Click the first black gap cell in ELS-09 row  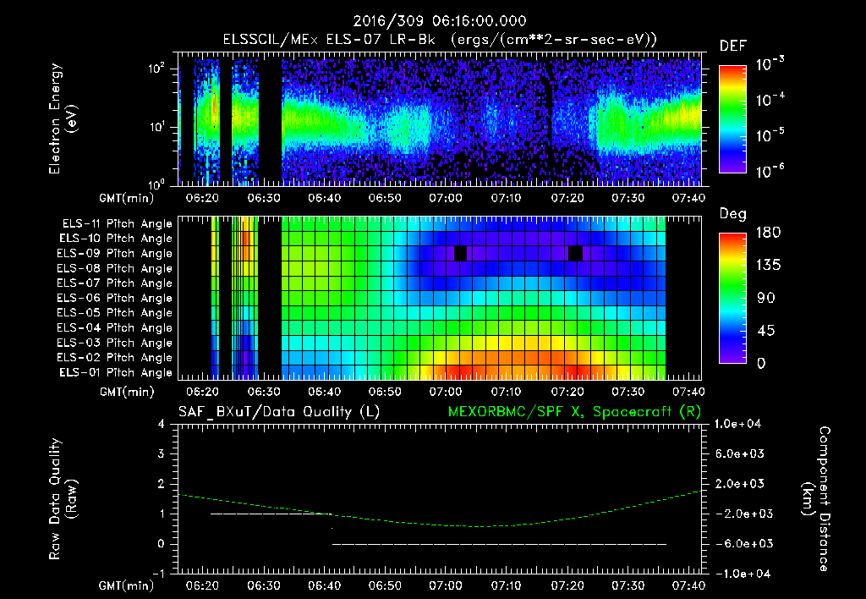pyautogui.click(x=461, y=253)
